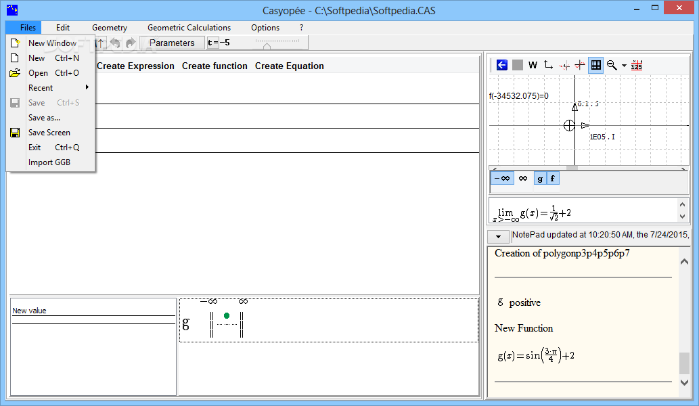Screen dimensions: 699x406
Task: Click the g label in sign table
Action: (186, 323)
